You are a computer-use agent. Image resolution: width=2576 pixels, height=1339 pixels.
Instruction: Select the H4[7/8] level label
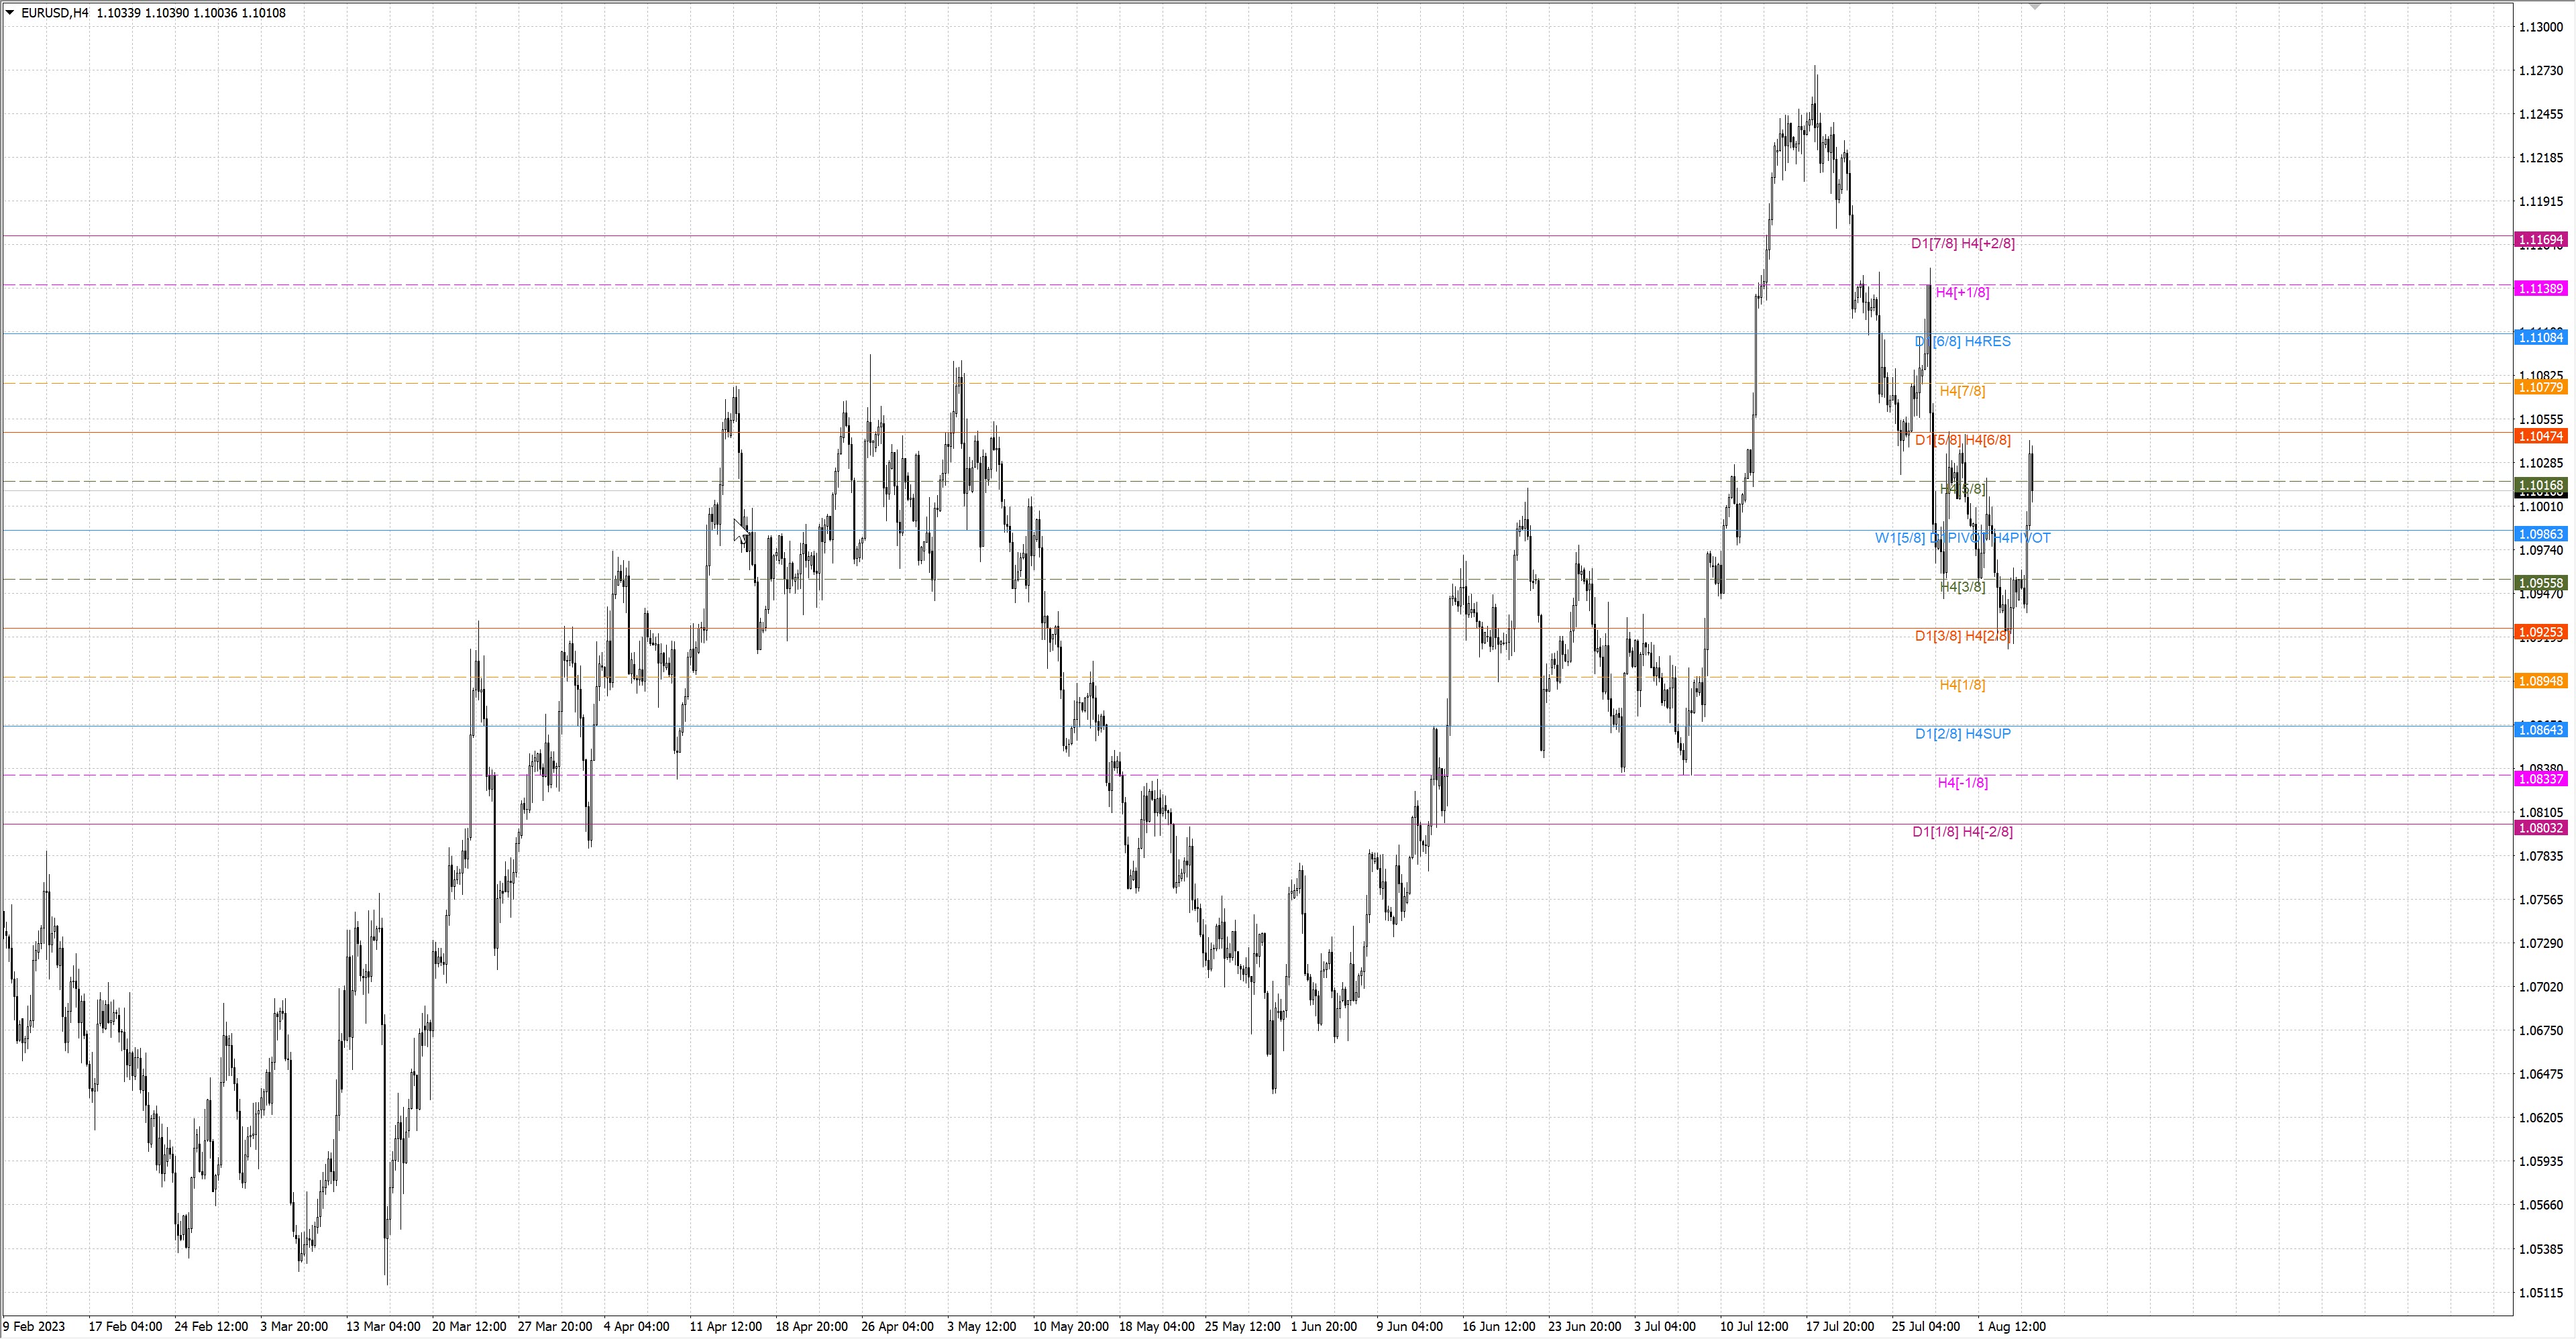[1962, 391]
